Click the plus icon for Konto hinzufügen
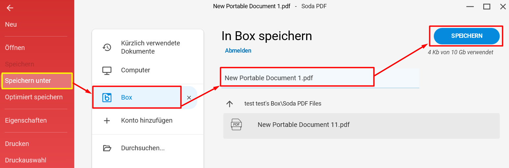 point(107,121)
